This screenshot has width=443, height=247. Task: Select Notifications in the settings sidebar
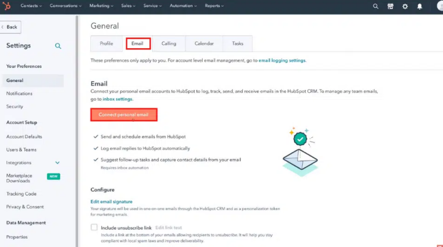pos(20,94)
